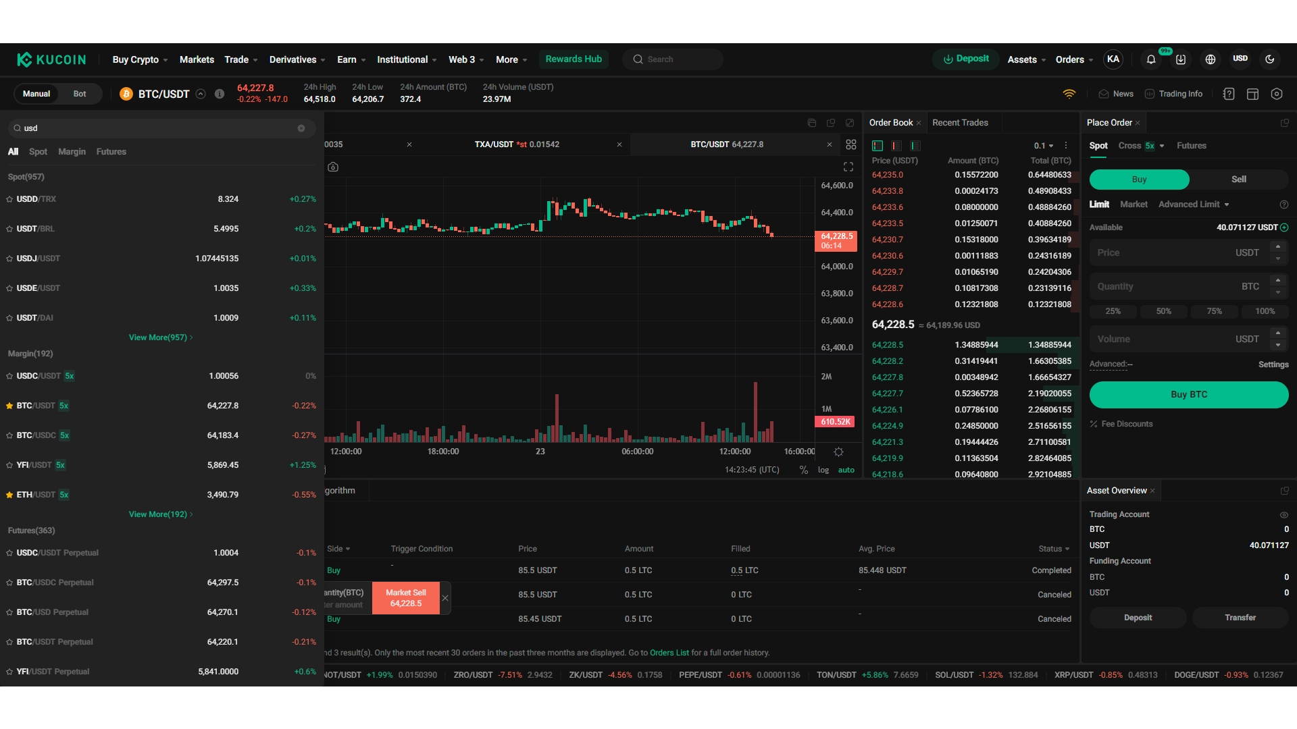Screen dimensions: 1297x729
Task: Open the language globe icon
Action: pos(1211,59)
